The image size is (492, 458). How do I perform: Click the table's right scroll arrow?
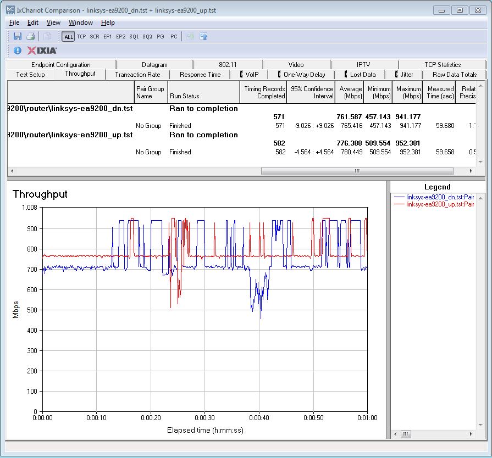click(x=471, y=171)
